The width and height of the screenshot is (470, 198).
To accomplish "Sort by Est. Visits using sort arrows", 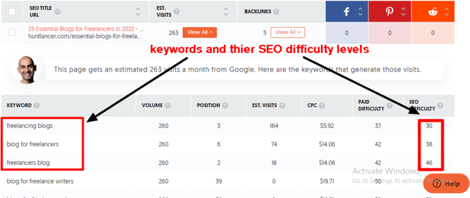I will pyautogui.click(x=226, y=11).
